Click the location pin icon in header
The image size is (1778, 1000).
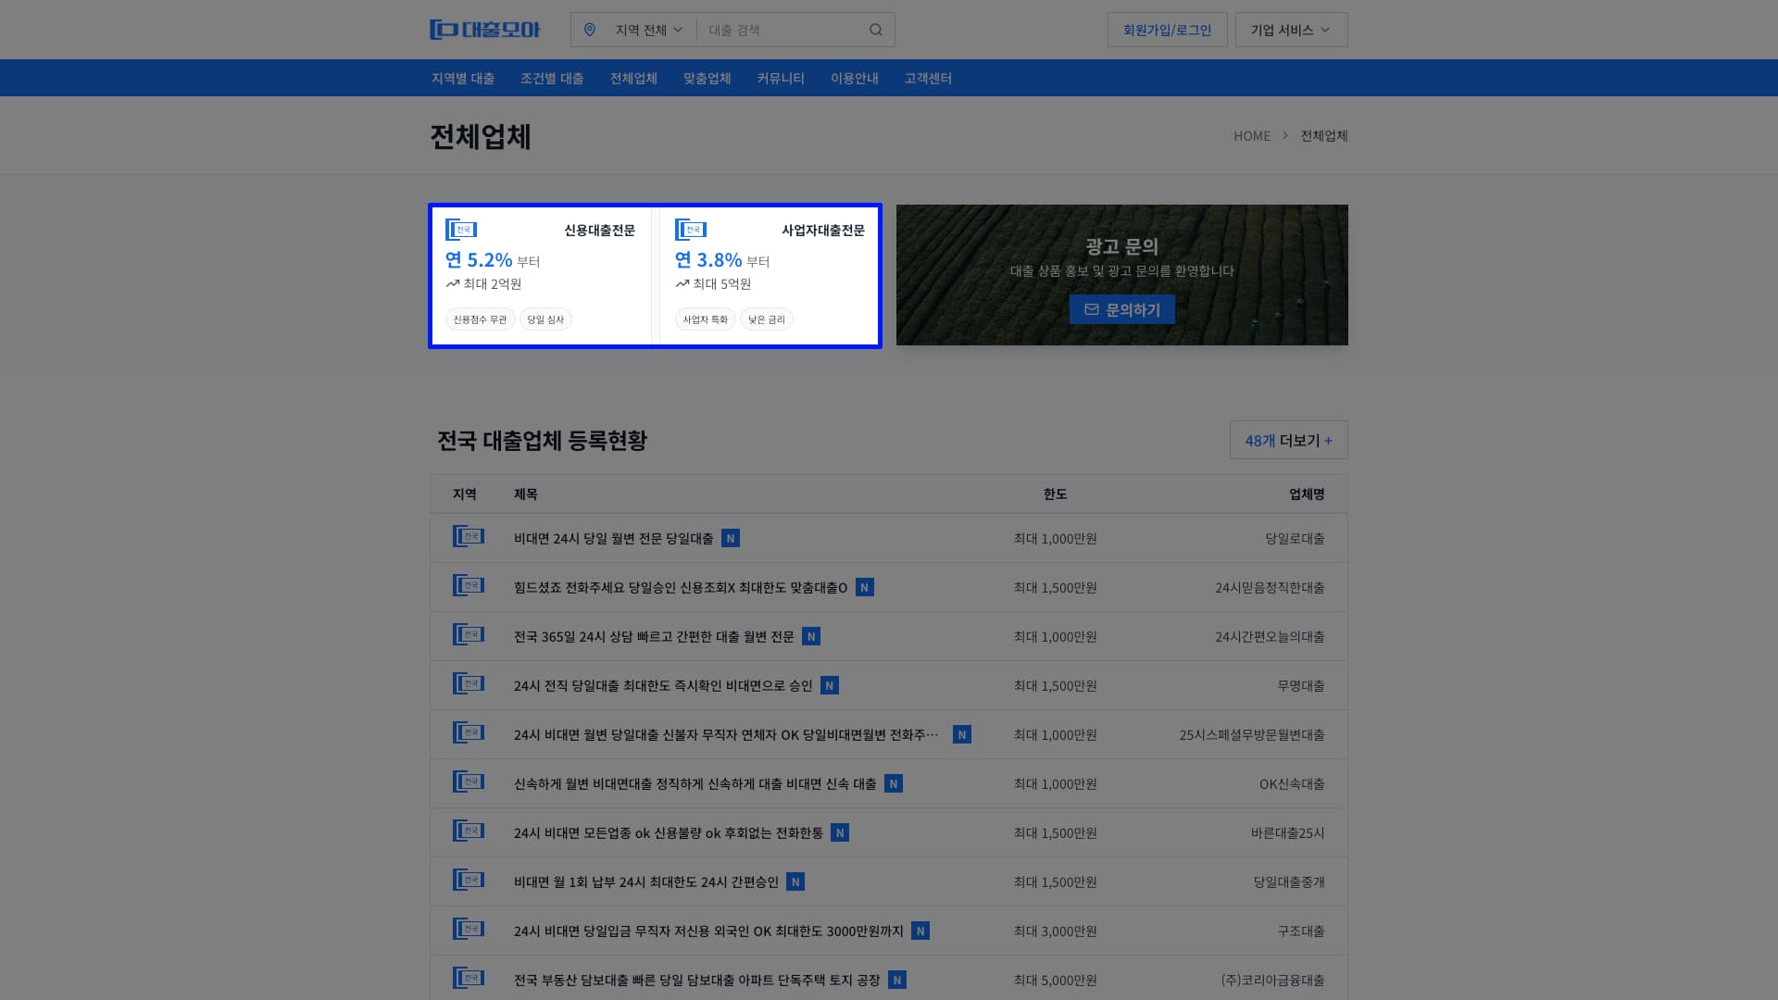592,29
